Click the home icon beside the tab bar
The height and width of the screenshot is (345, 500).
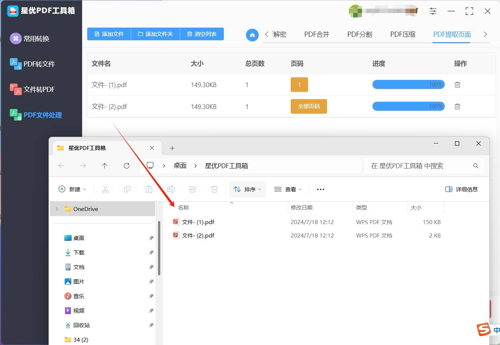tap(252, 34)
